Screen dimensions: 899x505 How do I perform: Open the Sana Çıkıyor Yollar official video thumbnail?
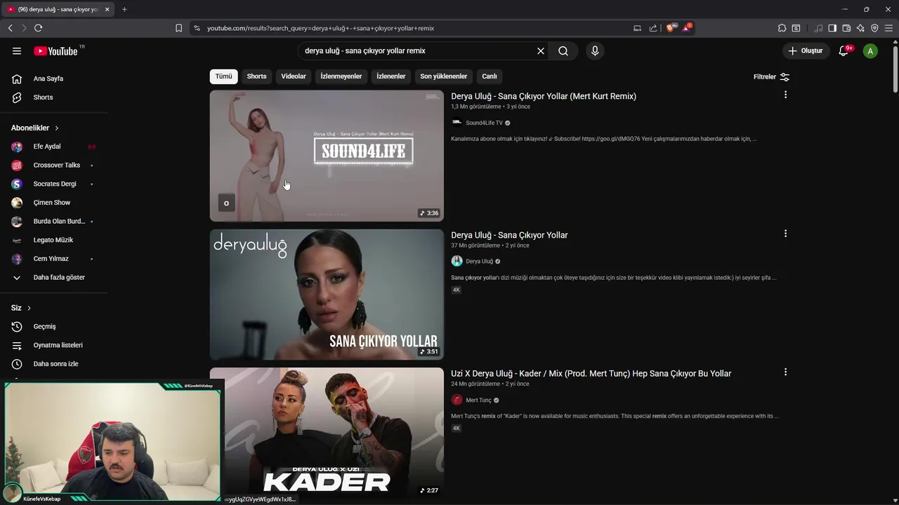tap(327, 295)
